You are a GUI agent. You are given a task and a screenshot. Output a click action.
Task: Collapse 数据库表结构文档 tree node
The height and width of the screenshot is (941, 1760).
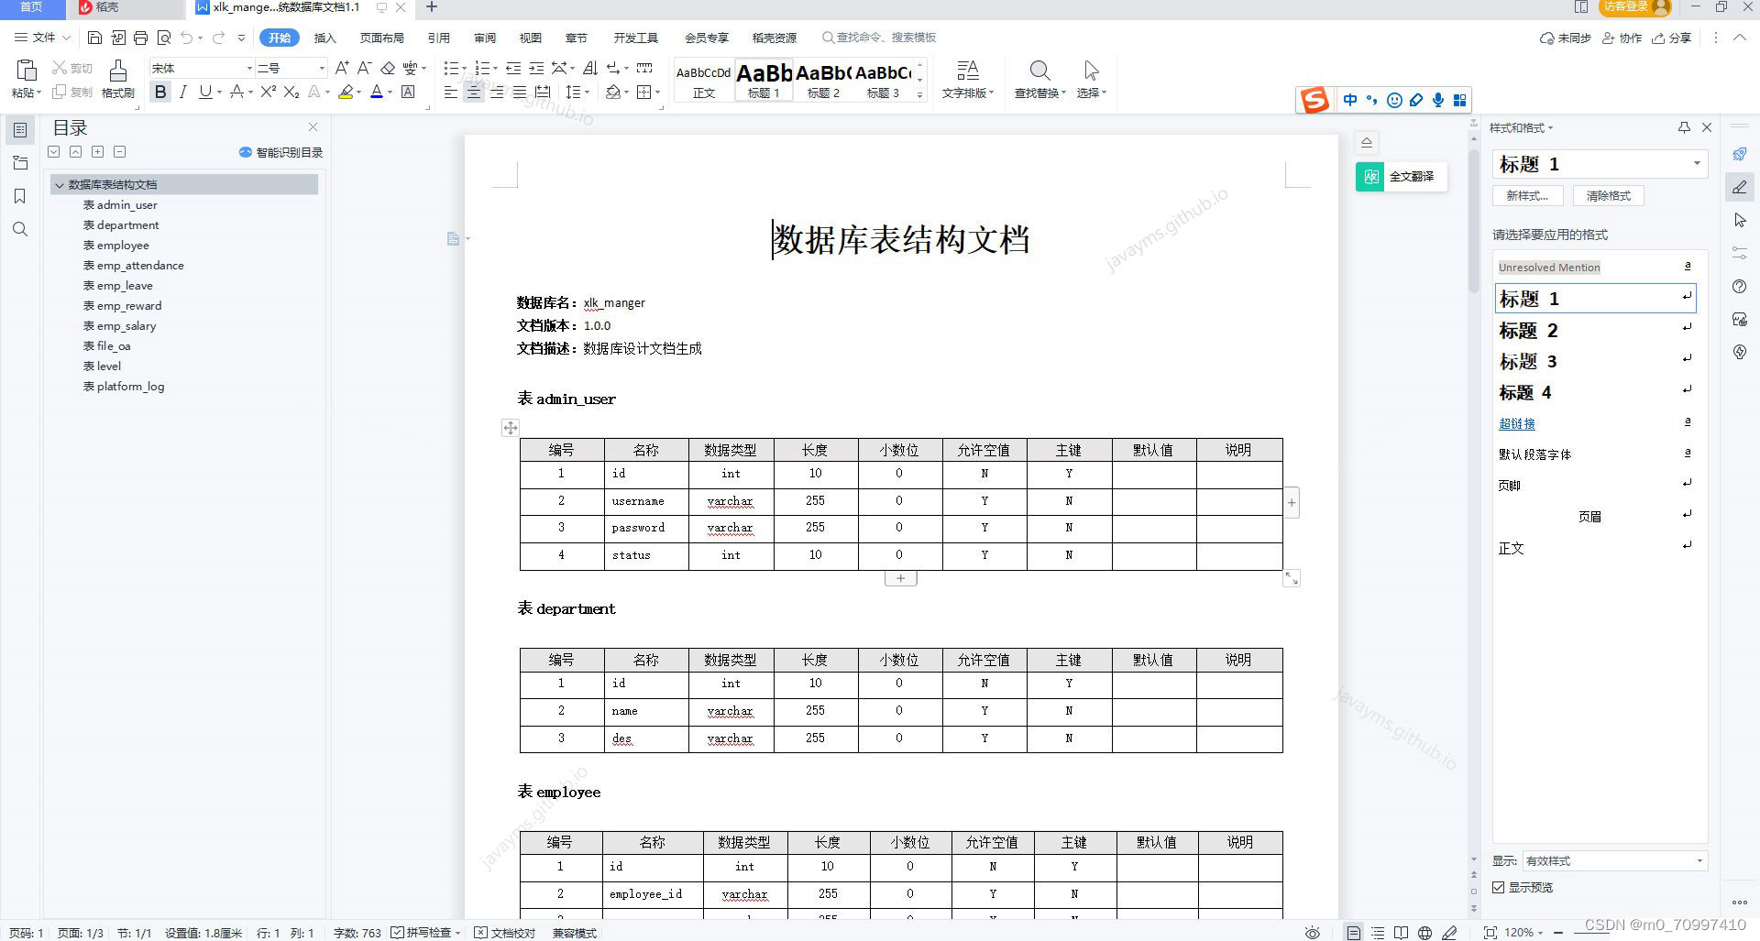point(60,185)
